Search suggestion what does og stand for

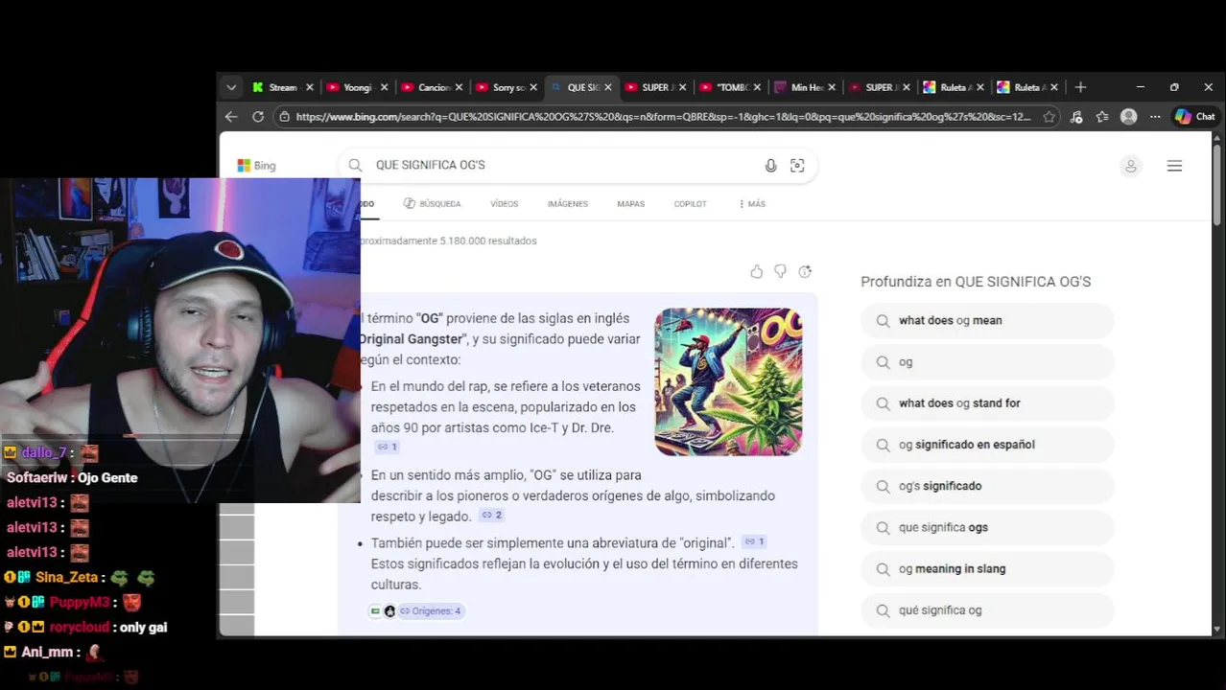click(x=987, y=403)
